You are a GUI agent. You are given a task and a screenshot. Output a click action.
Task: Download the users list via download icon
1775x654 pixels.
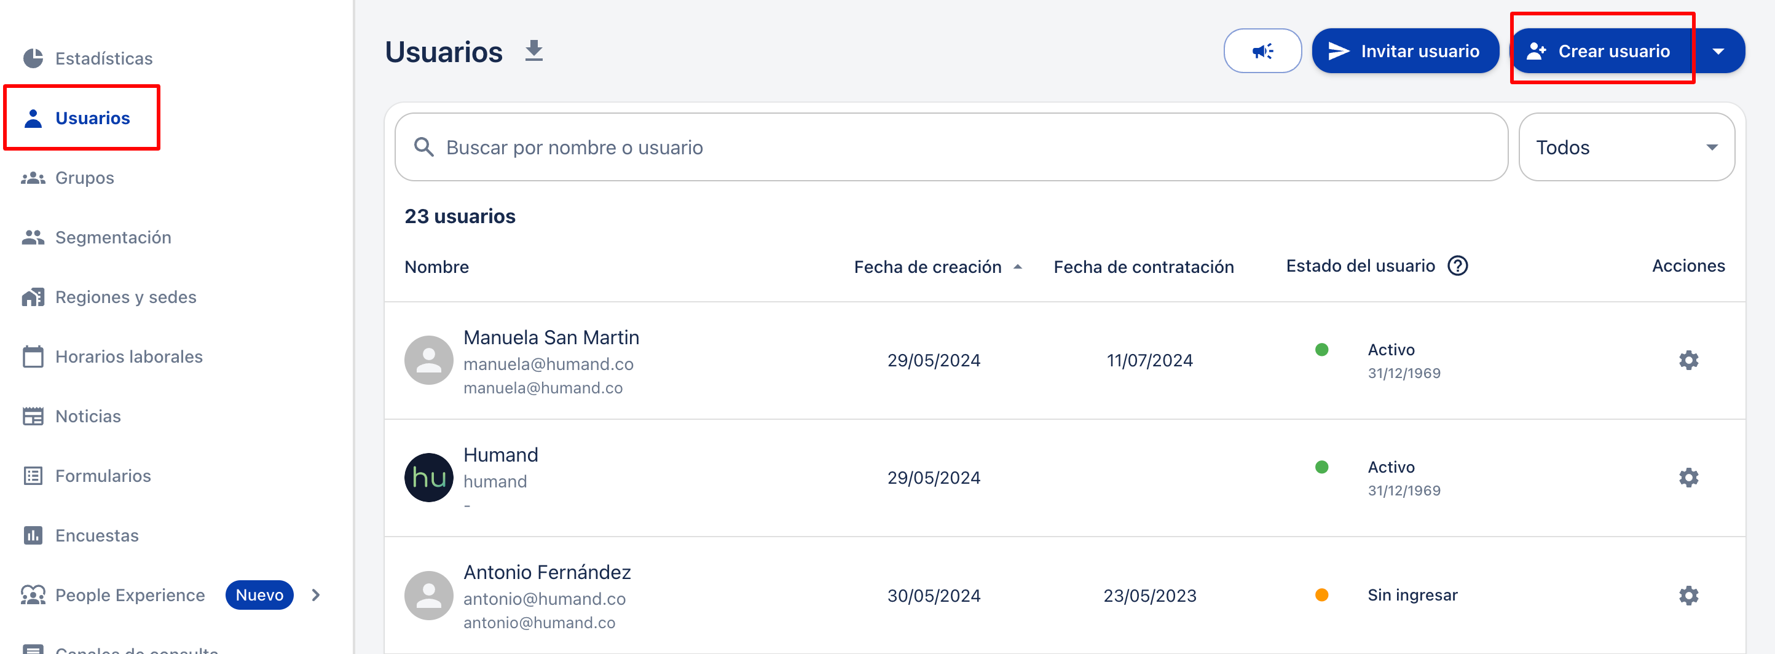click(533, 51)
